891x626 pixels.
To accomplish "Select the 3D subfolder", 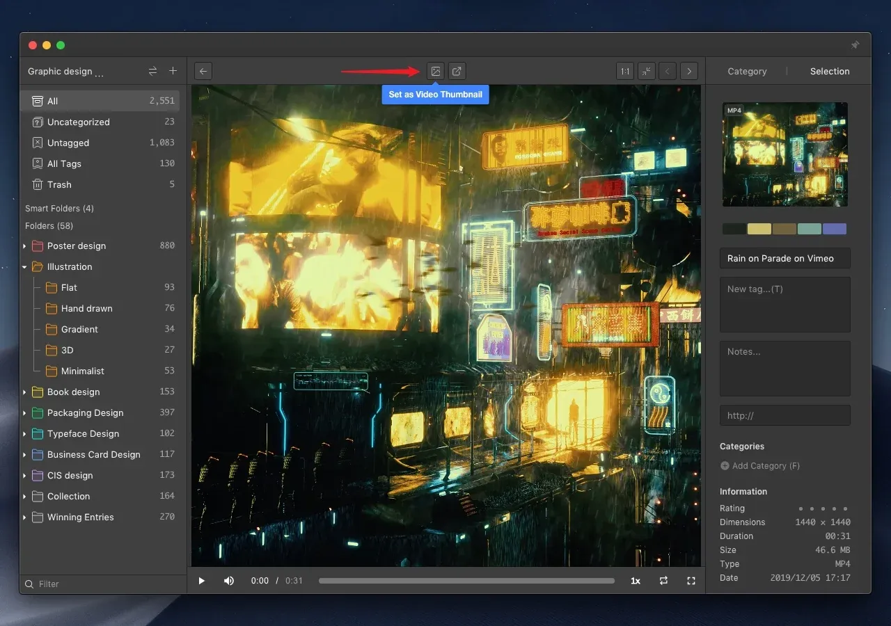I will 100,350.
